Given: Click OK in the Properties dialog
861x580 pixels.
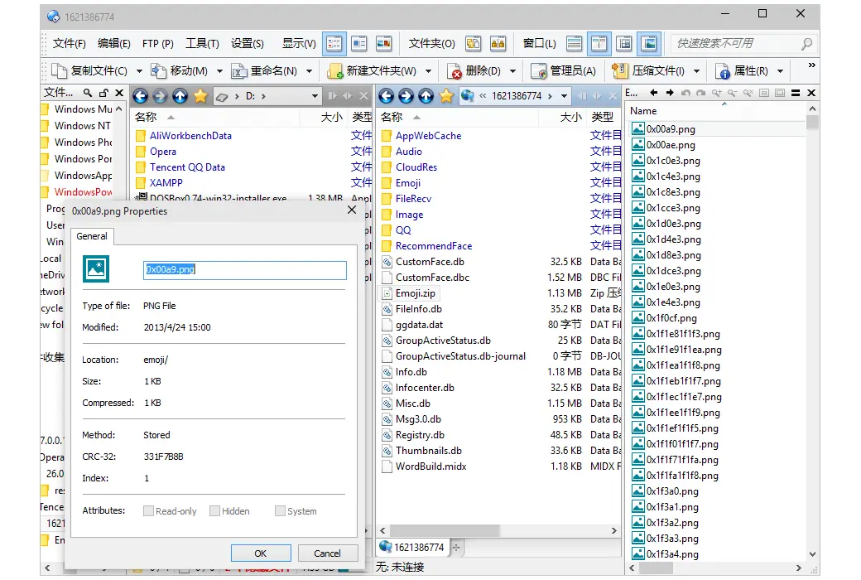Looking at the screenshot, I should click(x=261, y=553).
